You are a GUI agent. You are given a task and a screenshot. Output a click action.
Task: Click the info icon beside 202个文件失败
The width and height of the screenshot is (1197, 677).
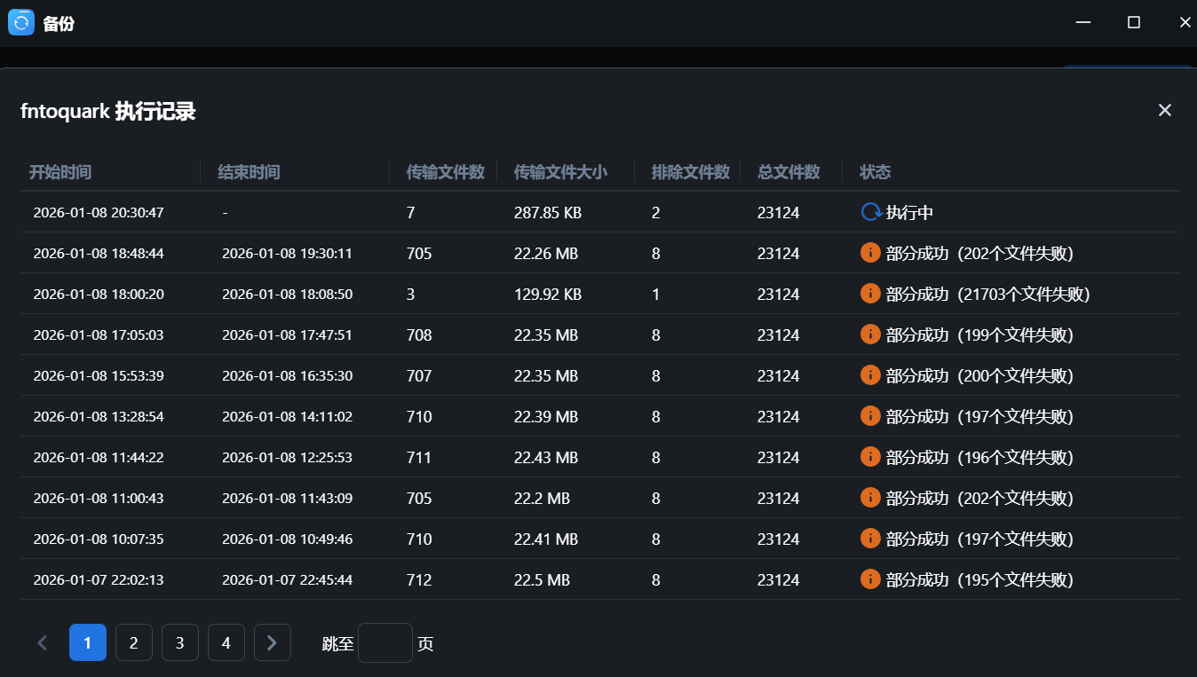[870, 252]
